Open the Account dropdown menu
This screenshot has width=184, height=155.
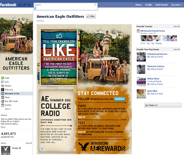(177, 5)
